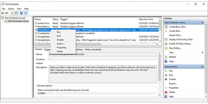Click the Actions pane scrollbar down arrow
The image size is (208, 104).
click(206, 96)
